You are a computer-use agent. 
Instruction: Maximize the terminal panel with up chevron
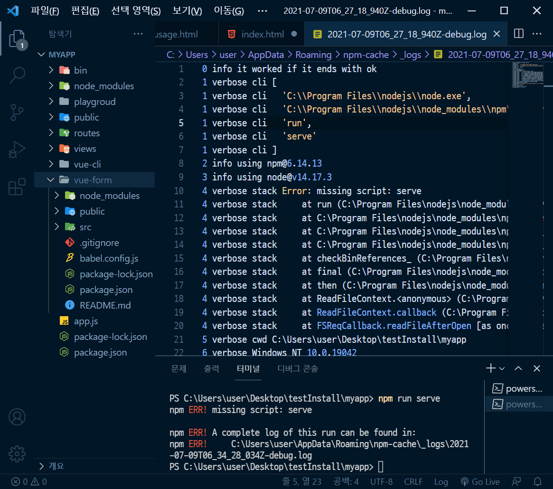point(518,368)
